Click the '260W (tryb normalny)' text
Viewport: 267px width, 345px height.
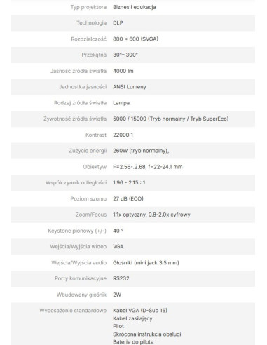point(141,151)
